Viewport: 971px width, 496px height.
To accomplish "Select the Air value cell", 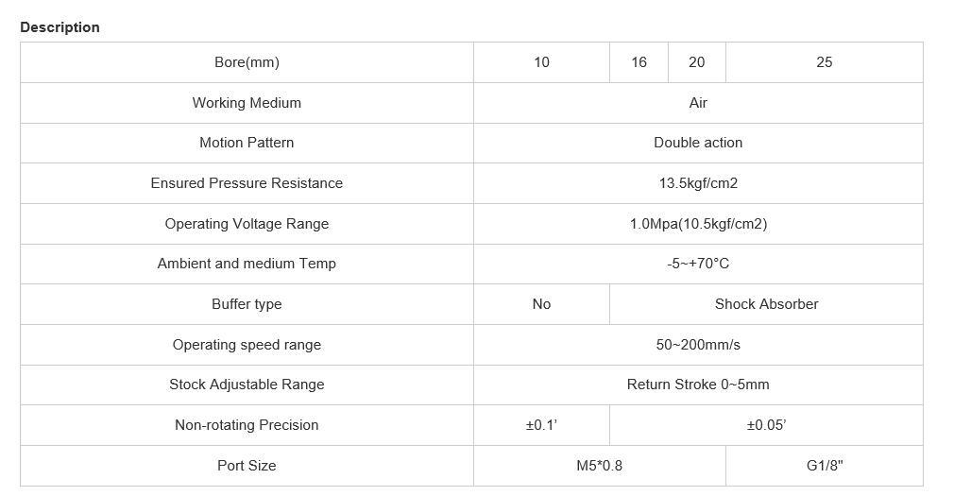I will (698, 103).
